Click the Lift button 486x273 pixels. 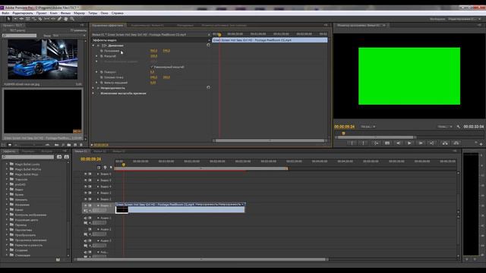(445, 143)
